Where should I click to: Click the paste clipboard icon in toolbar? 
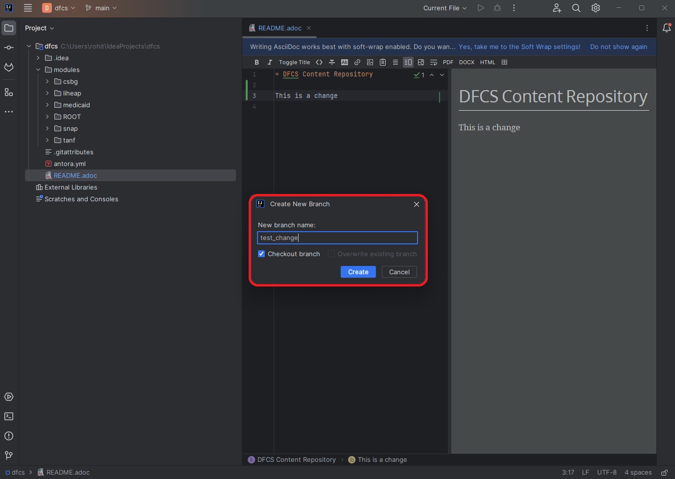pyautogui.click(x=383, y=62)
